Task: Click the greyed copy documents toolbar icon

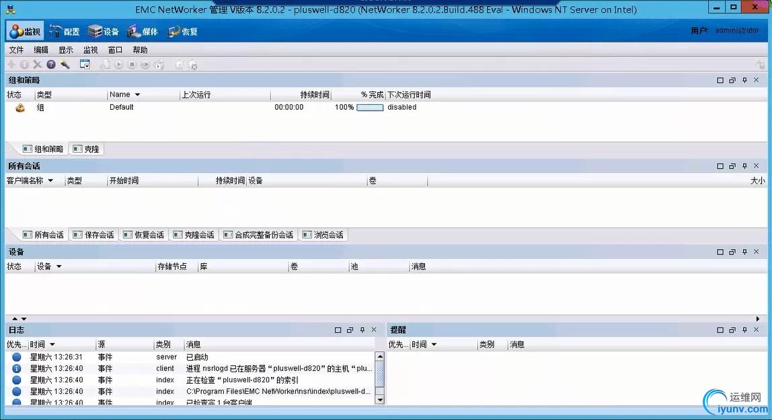Action: pos(106,65)
